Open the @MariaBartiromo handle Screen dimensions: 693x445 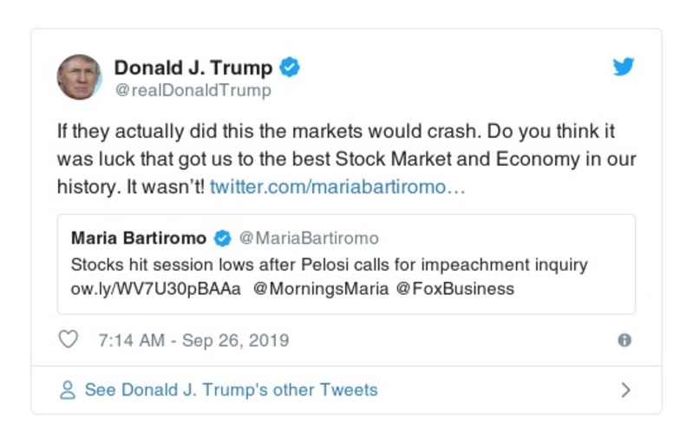pyautogui.click(x=308, y=238)
